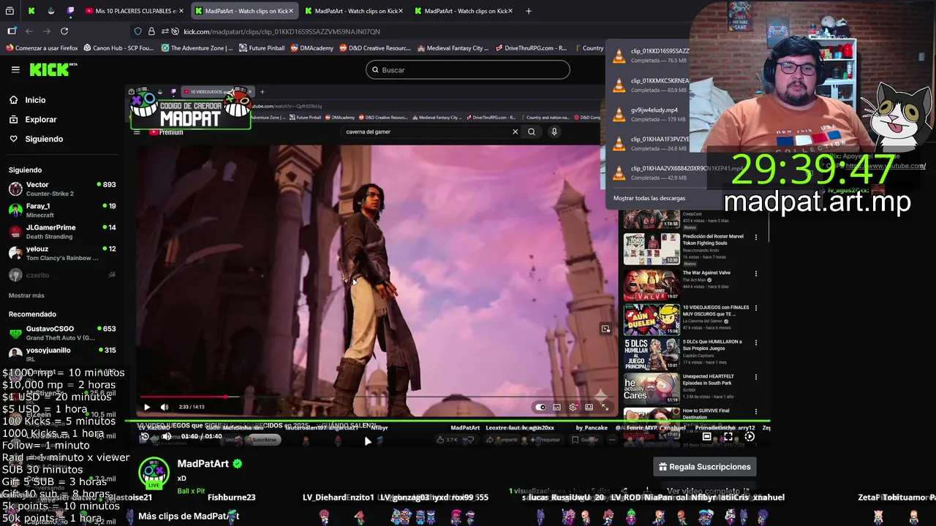Toggle Kick clip theater mode

pyautogui.click(x=706, y=436)
